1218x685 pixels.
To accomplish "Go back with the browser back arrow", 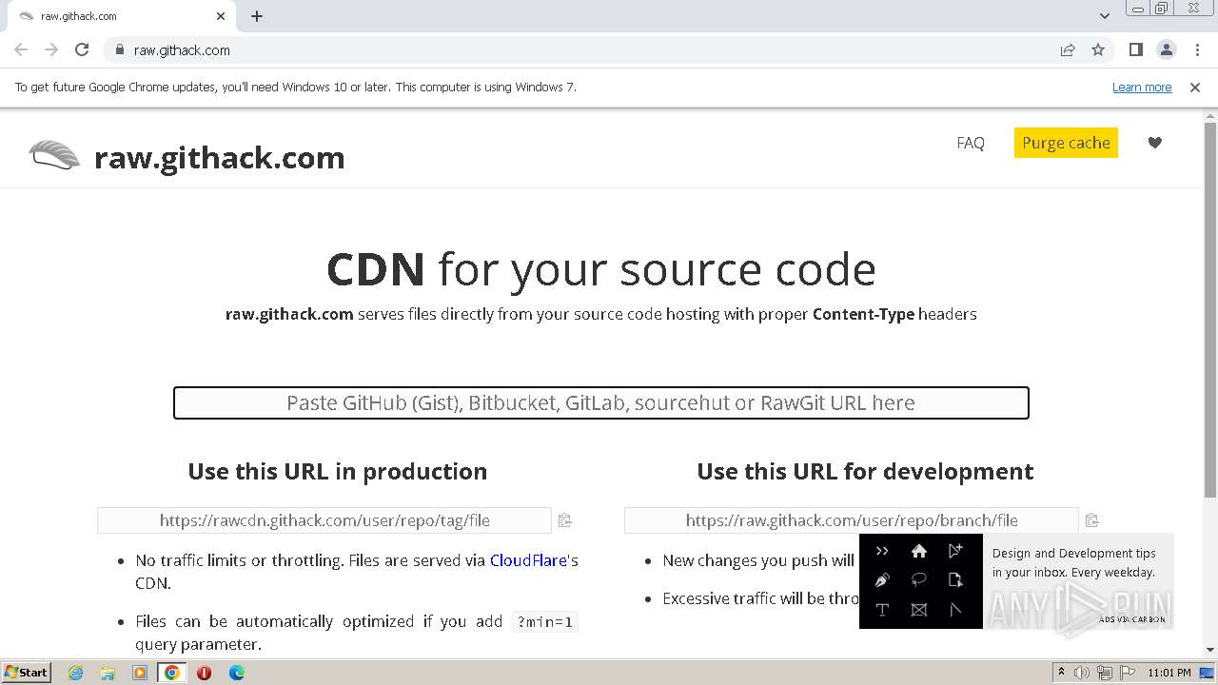I will pos(21,49).
